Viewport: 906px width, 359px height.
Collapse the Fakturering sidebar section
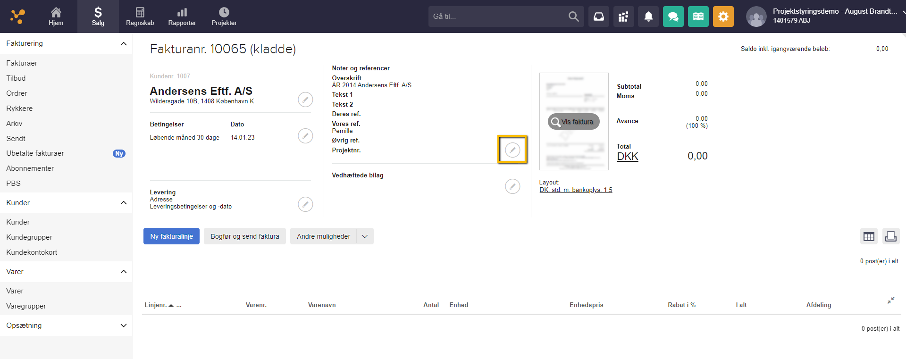(x=123, y=43)
